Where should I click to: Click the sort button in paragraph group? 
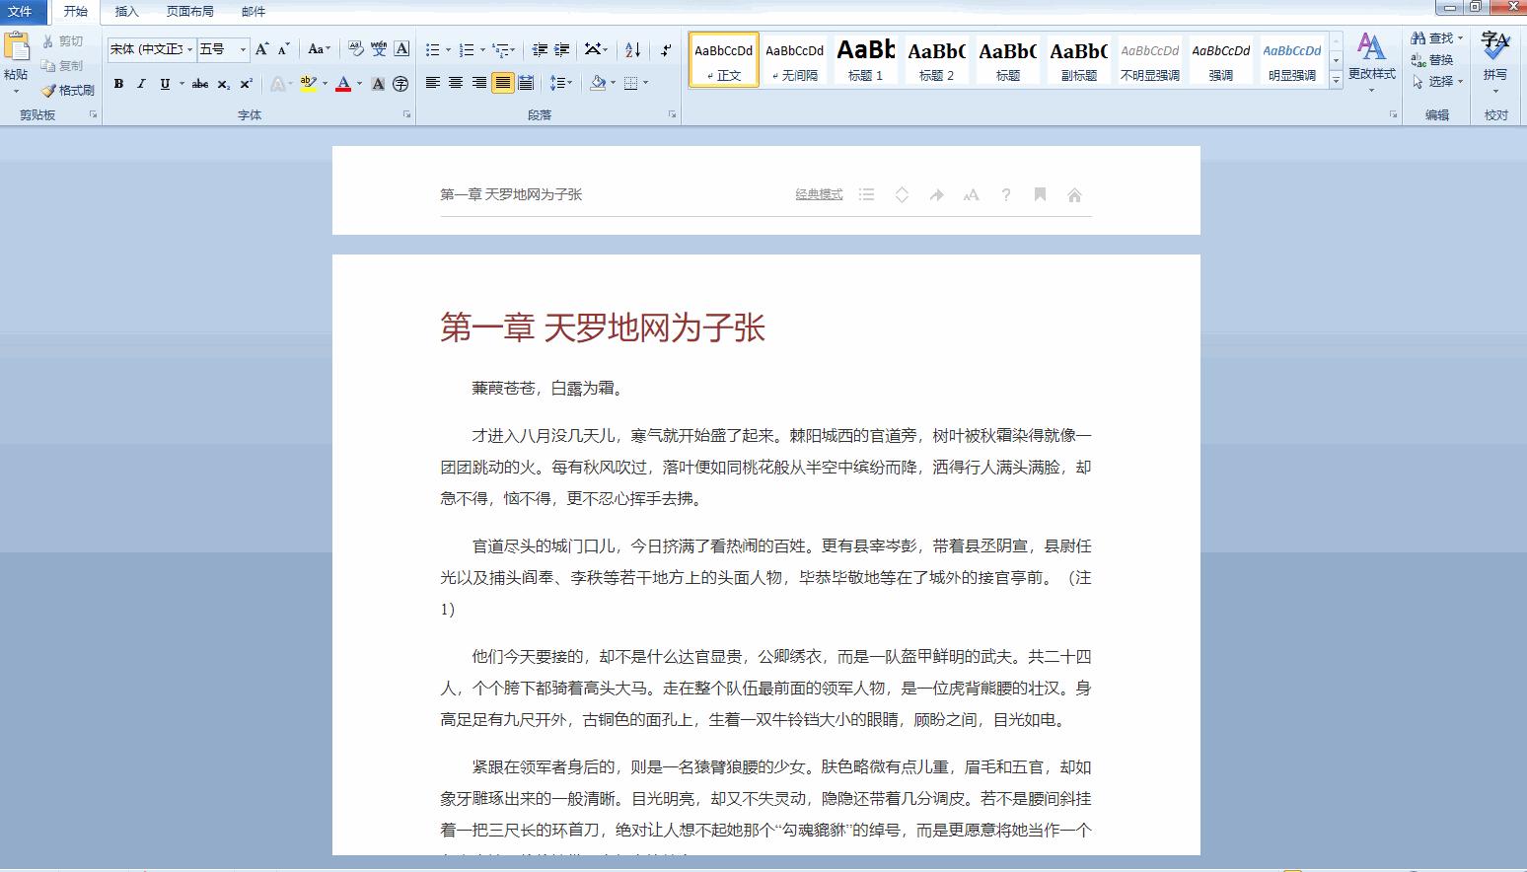[632, 49]
